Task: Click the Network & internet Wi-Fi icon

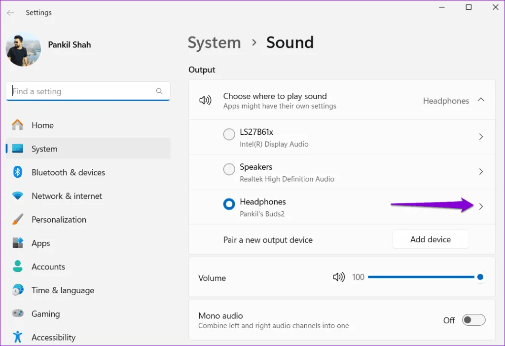Action: (x=18, y=196)
